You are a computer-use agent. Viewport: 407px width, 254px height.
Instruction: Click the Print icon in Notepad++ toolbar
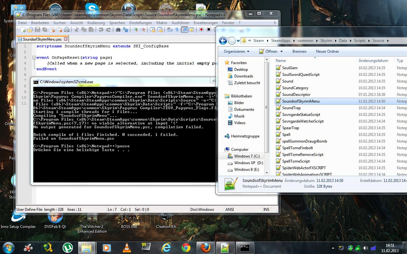coord(67,30)
